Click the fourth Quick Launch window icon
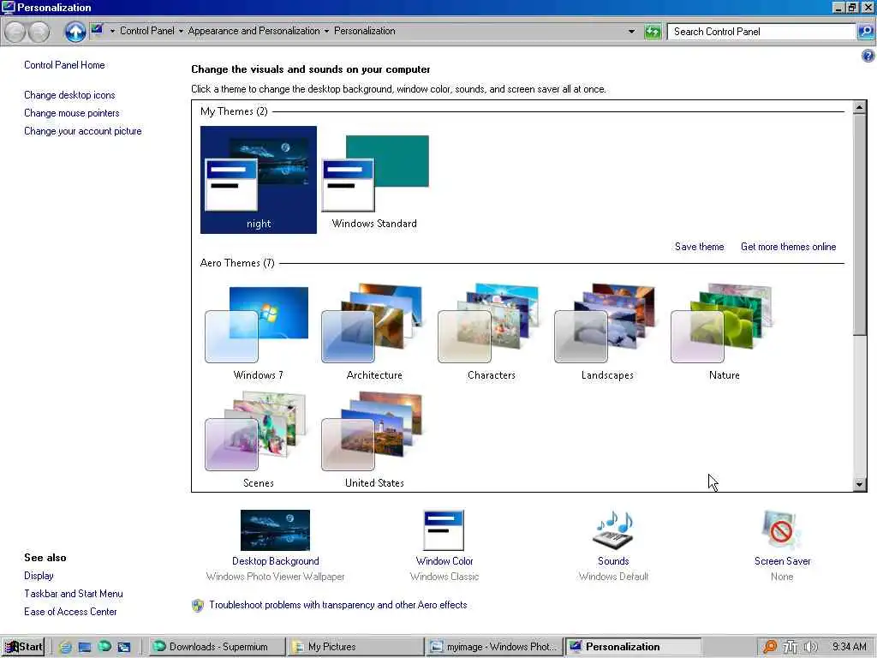Viewport: 877px width, 658px height. click(124, 647)
